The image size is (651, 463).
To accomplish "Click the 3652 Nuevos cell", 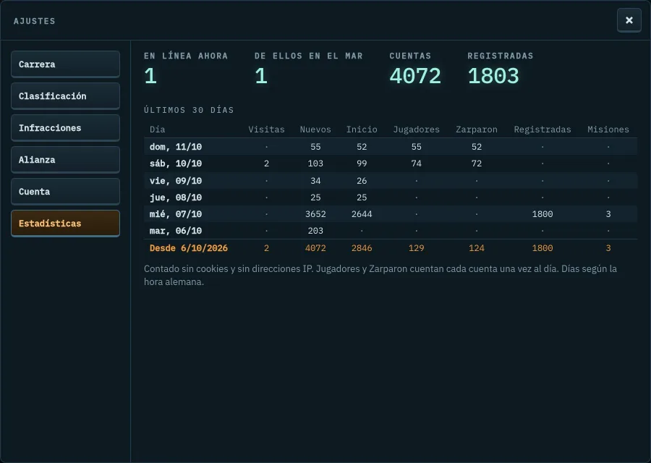I will (x=315, y=214).
